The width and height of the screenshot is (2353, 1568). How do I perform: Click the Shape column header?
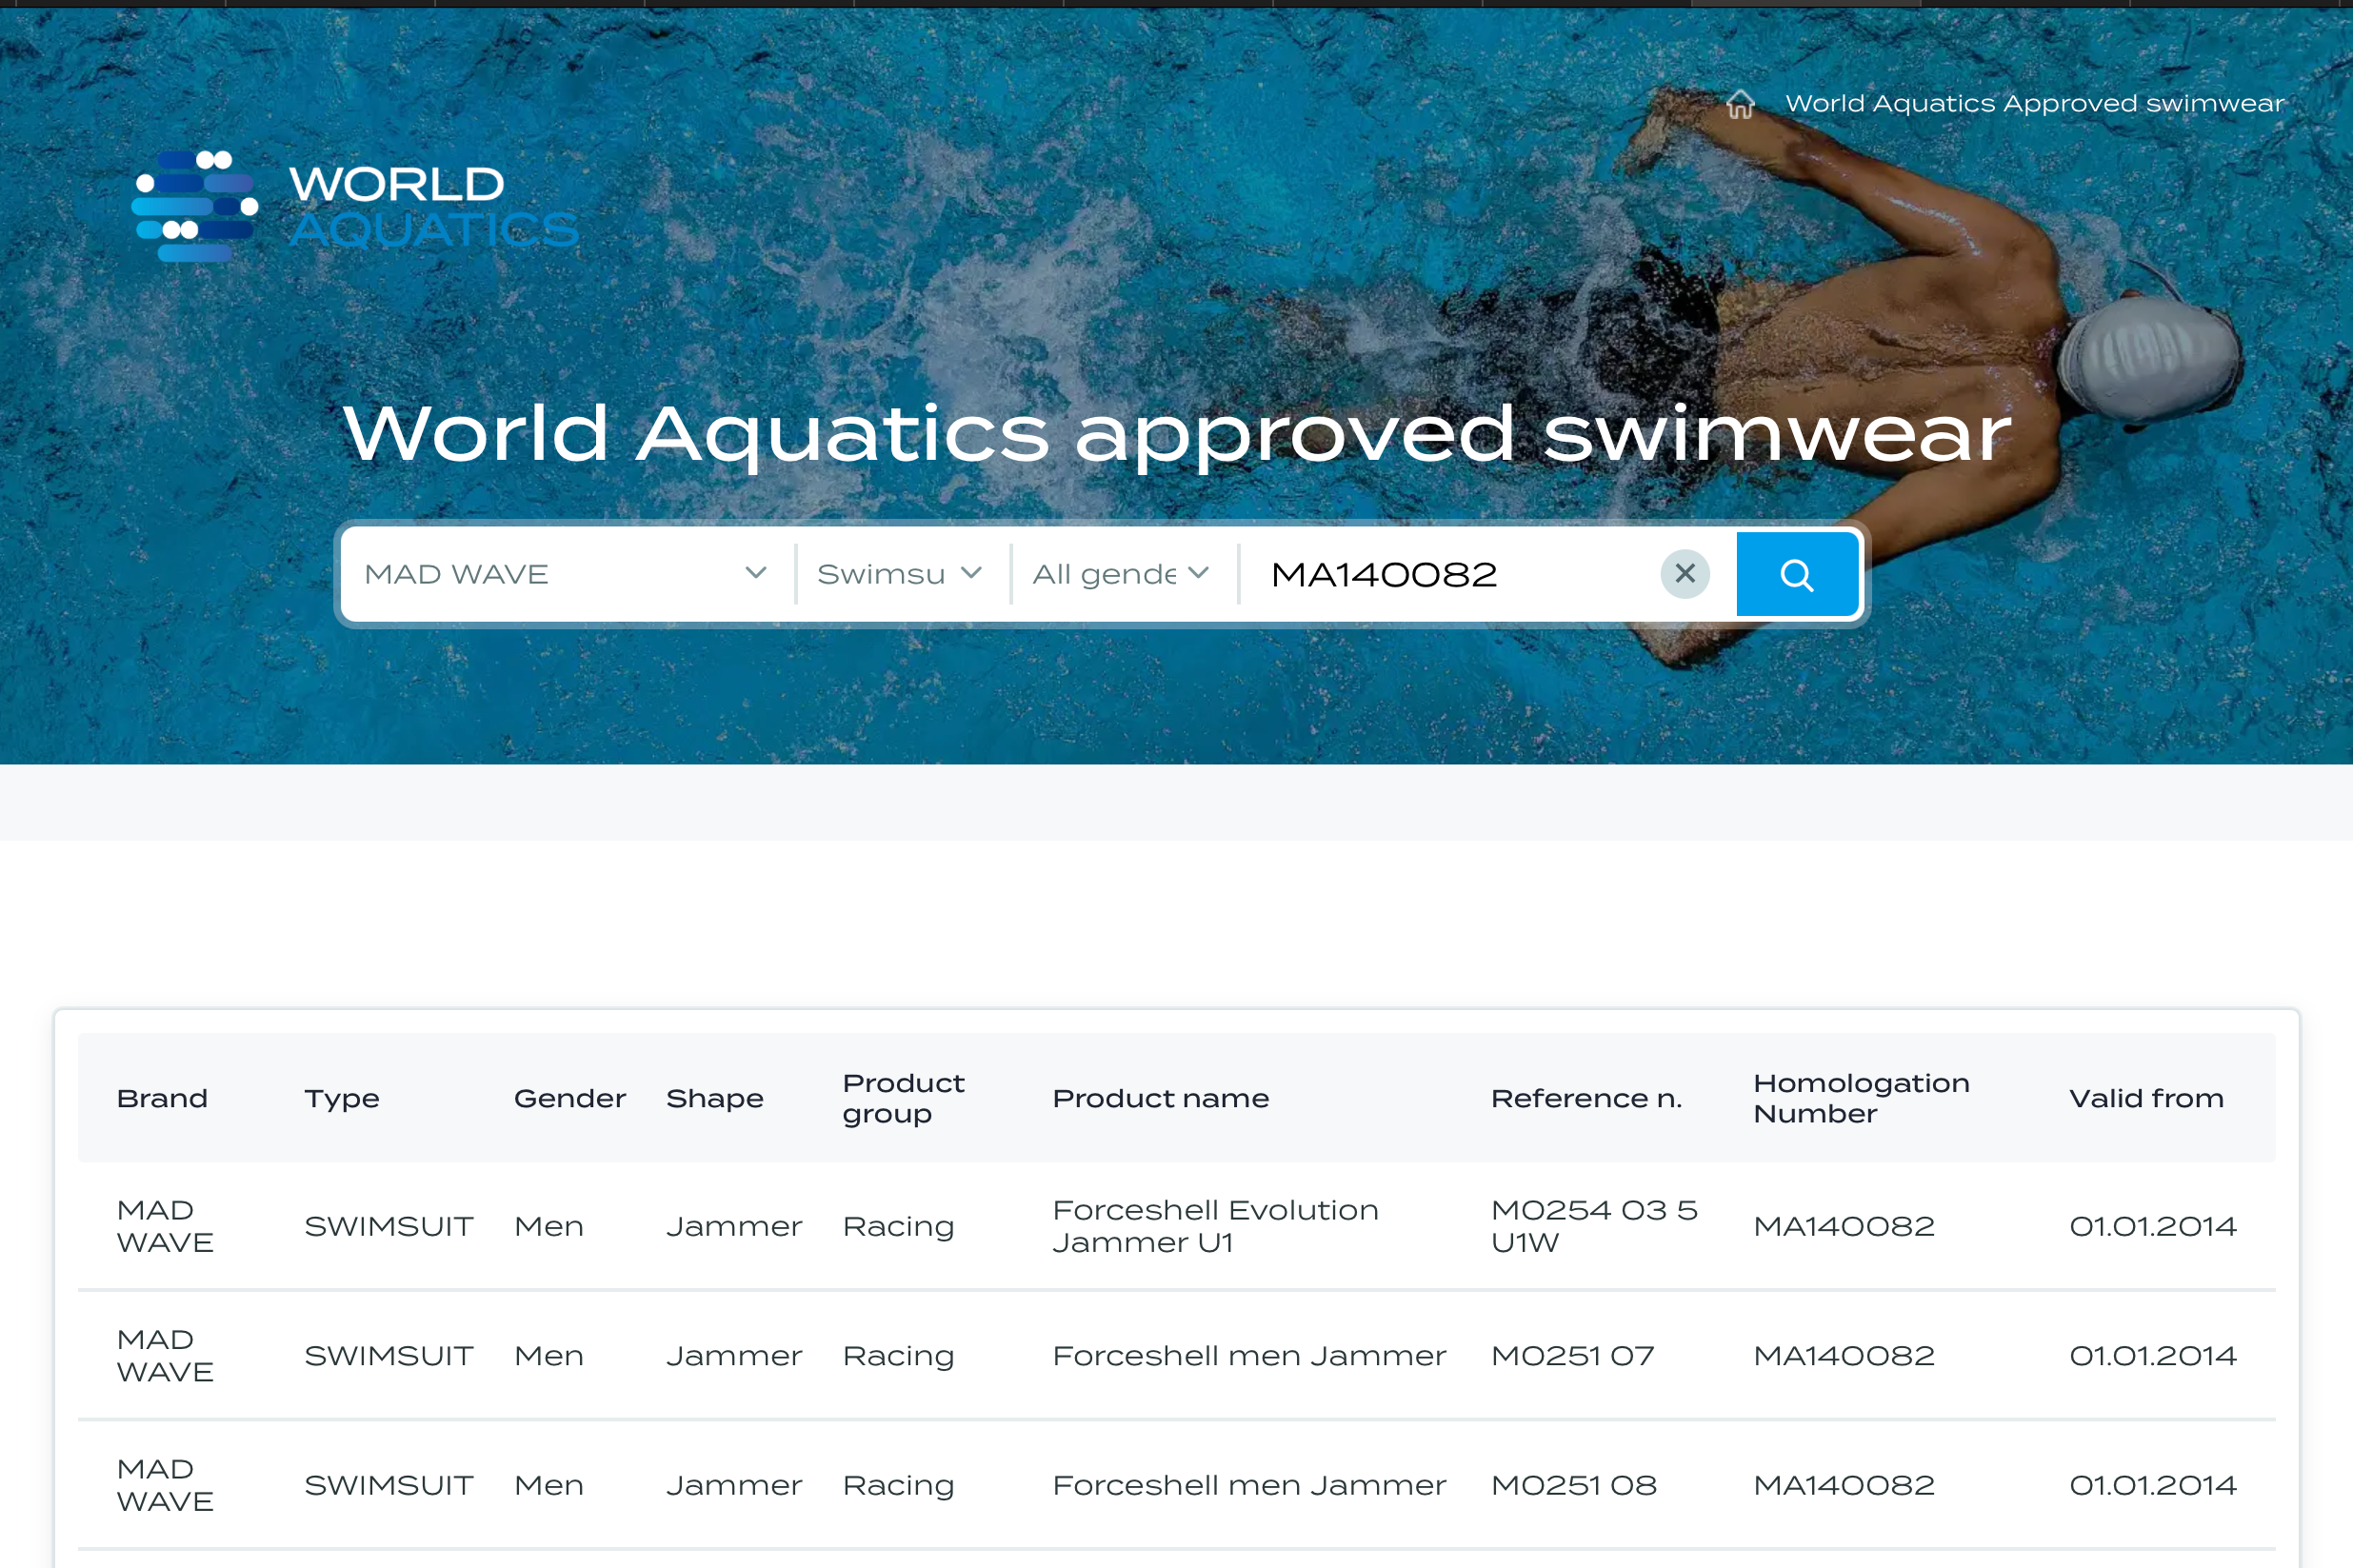click(x=714, y=1098)
